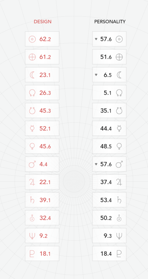Expand the triangle beside Personality Moon 6.5
The image size is (148, 279).
point(96,75)
